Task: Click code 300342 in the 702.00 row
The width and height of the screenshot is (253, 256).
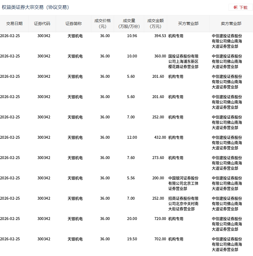Action: (x=44, y=239)
